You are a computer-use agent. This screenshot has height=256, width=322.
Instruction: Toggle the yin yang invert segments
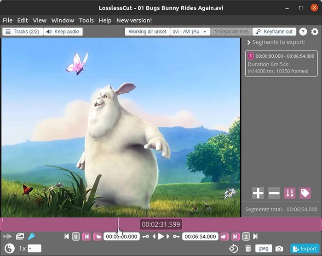(x=9, y=249)
